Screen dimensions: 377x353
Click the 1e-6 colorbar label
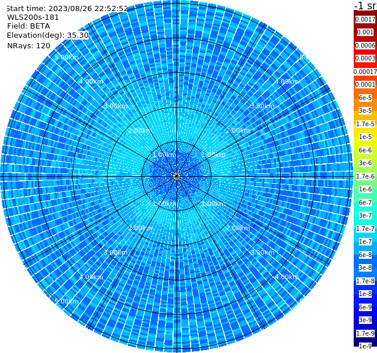point(365,189)
